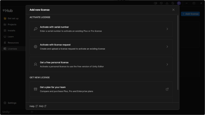Go to Installs in the sidebar

pos(11,31)
